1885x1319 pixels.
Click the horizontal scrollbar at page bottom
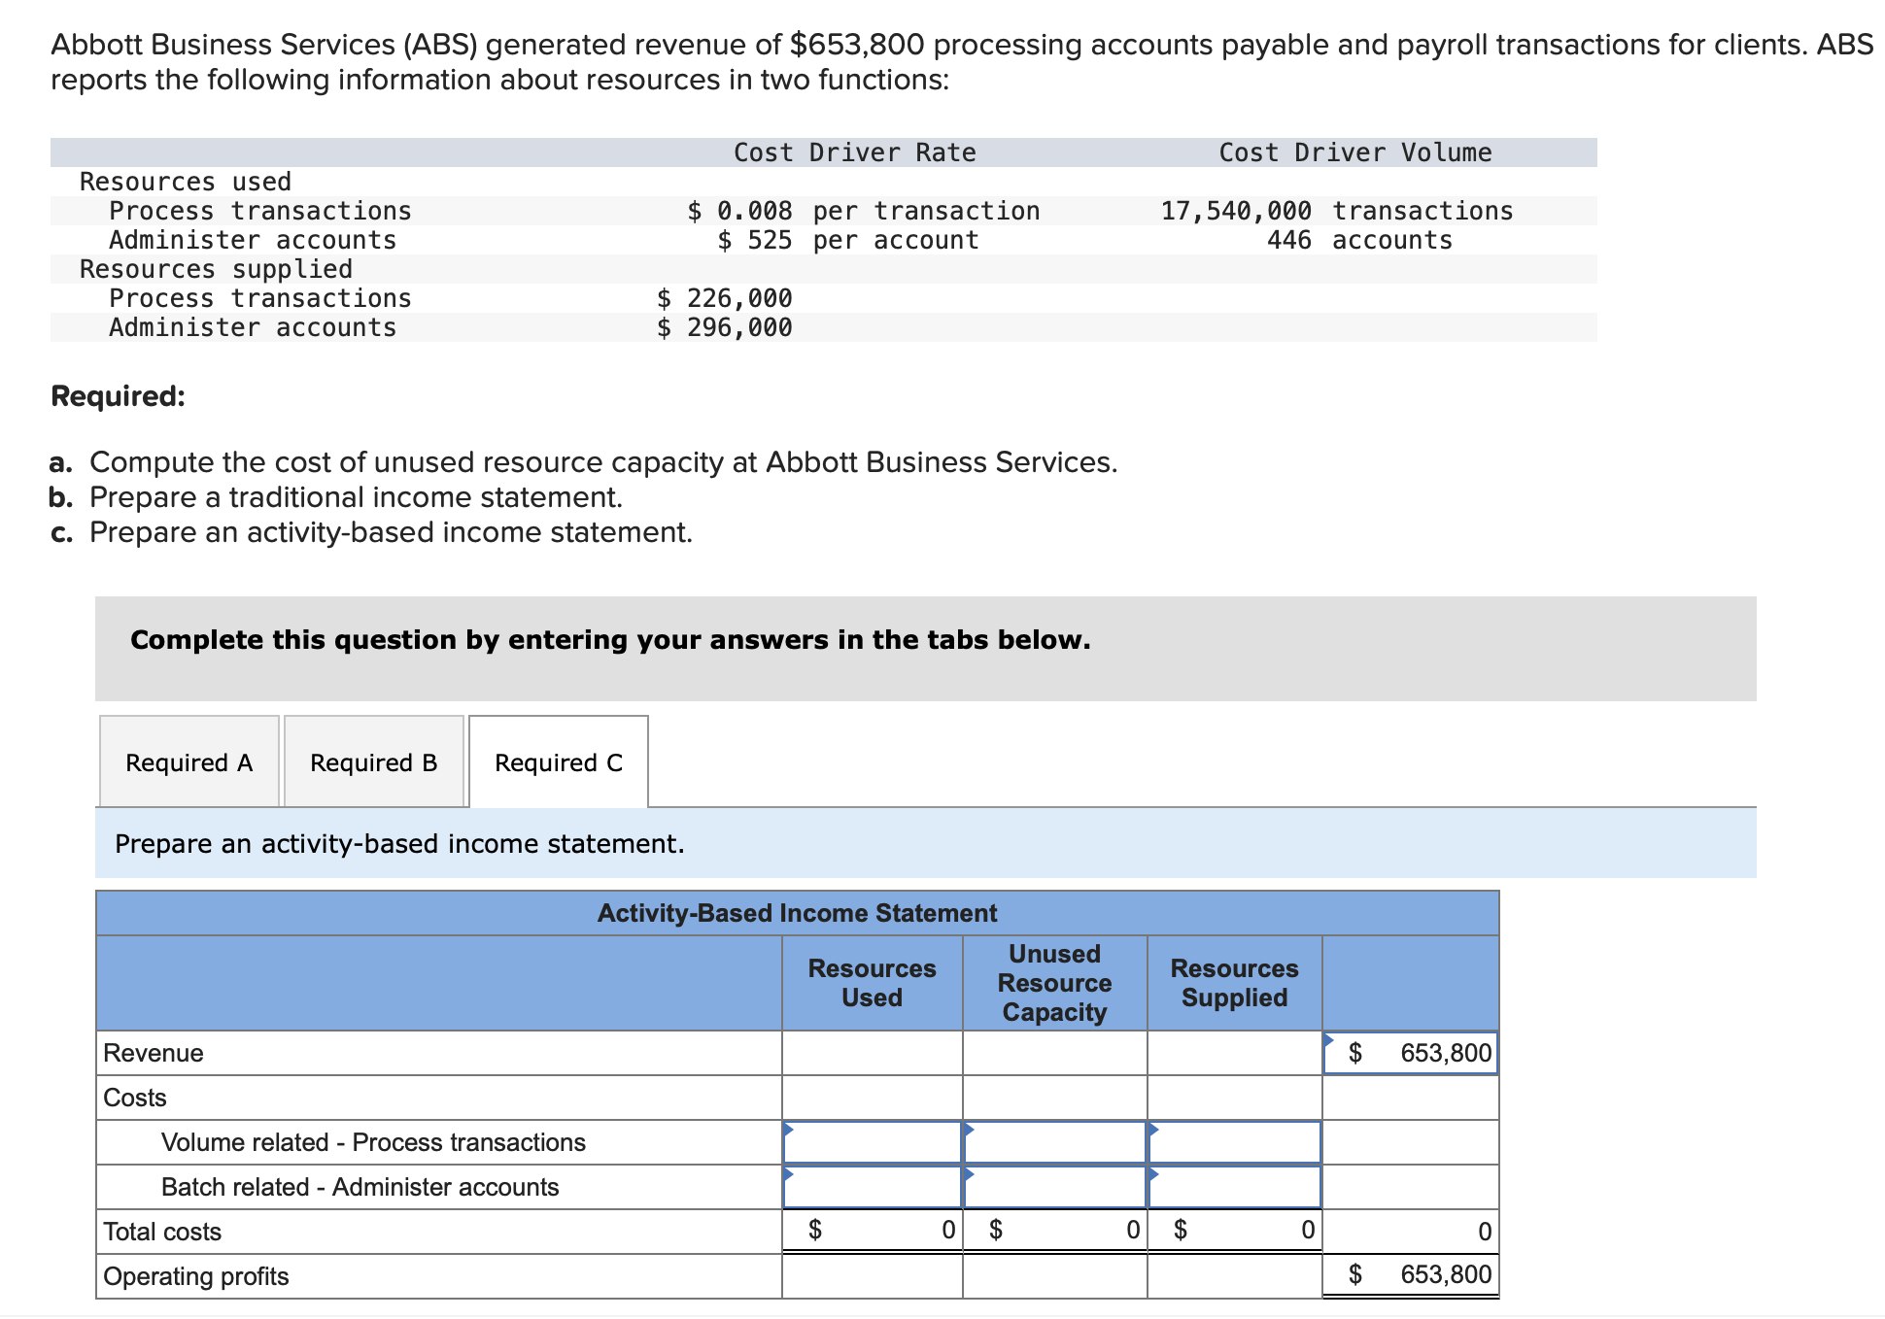942,1311
